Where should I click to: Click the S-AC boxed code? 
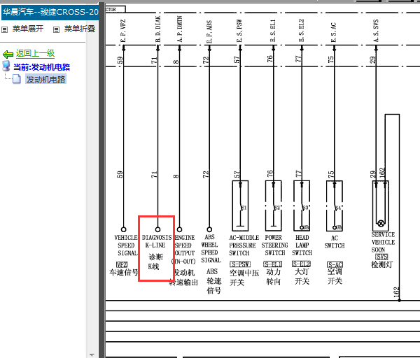[335, 264]
